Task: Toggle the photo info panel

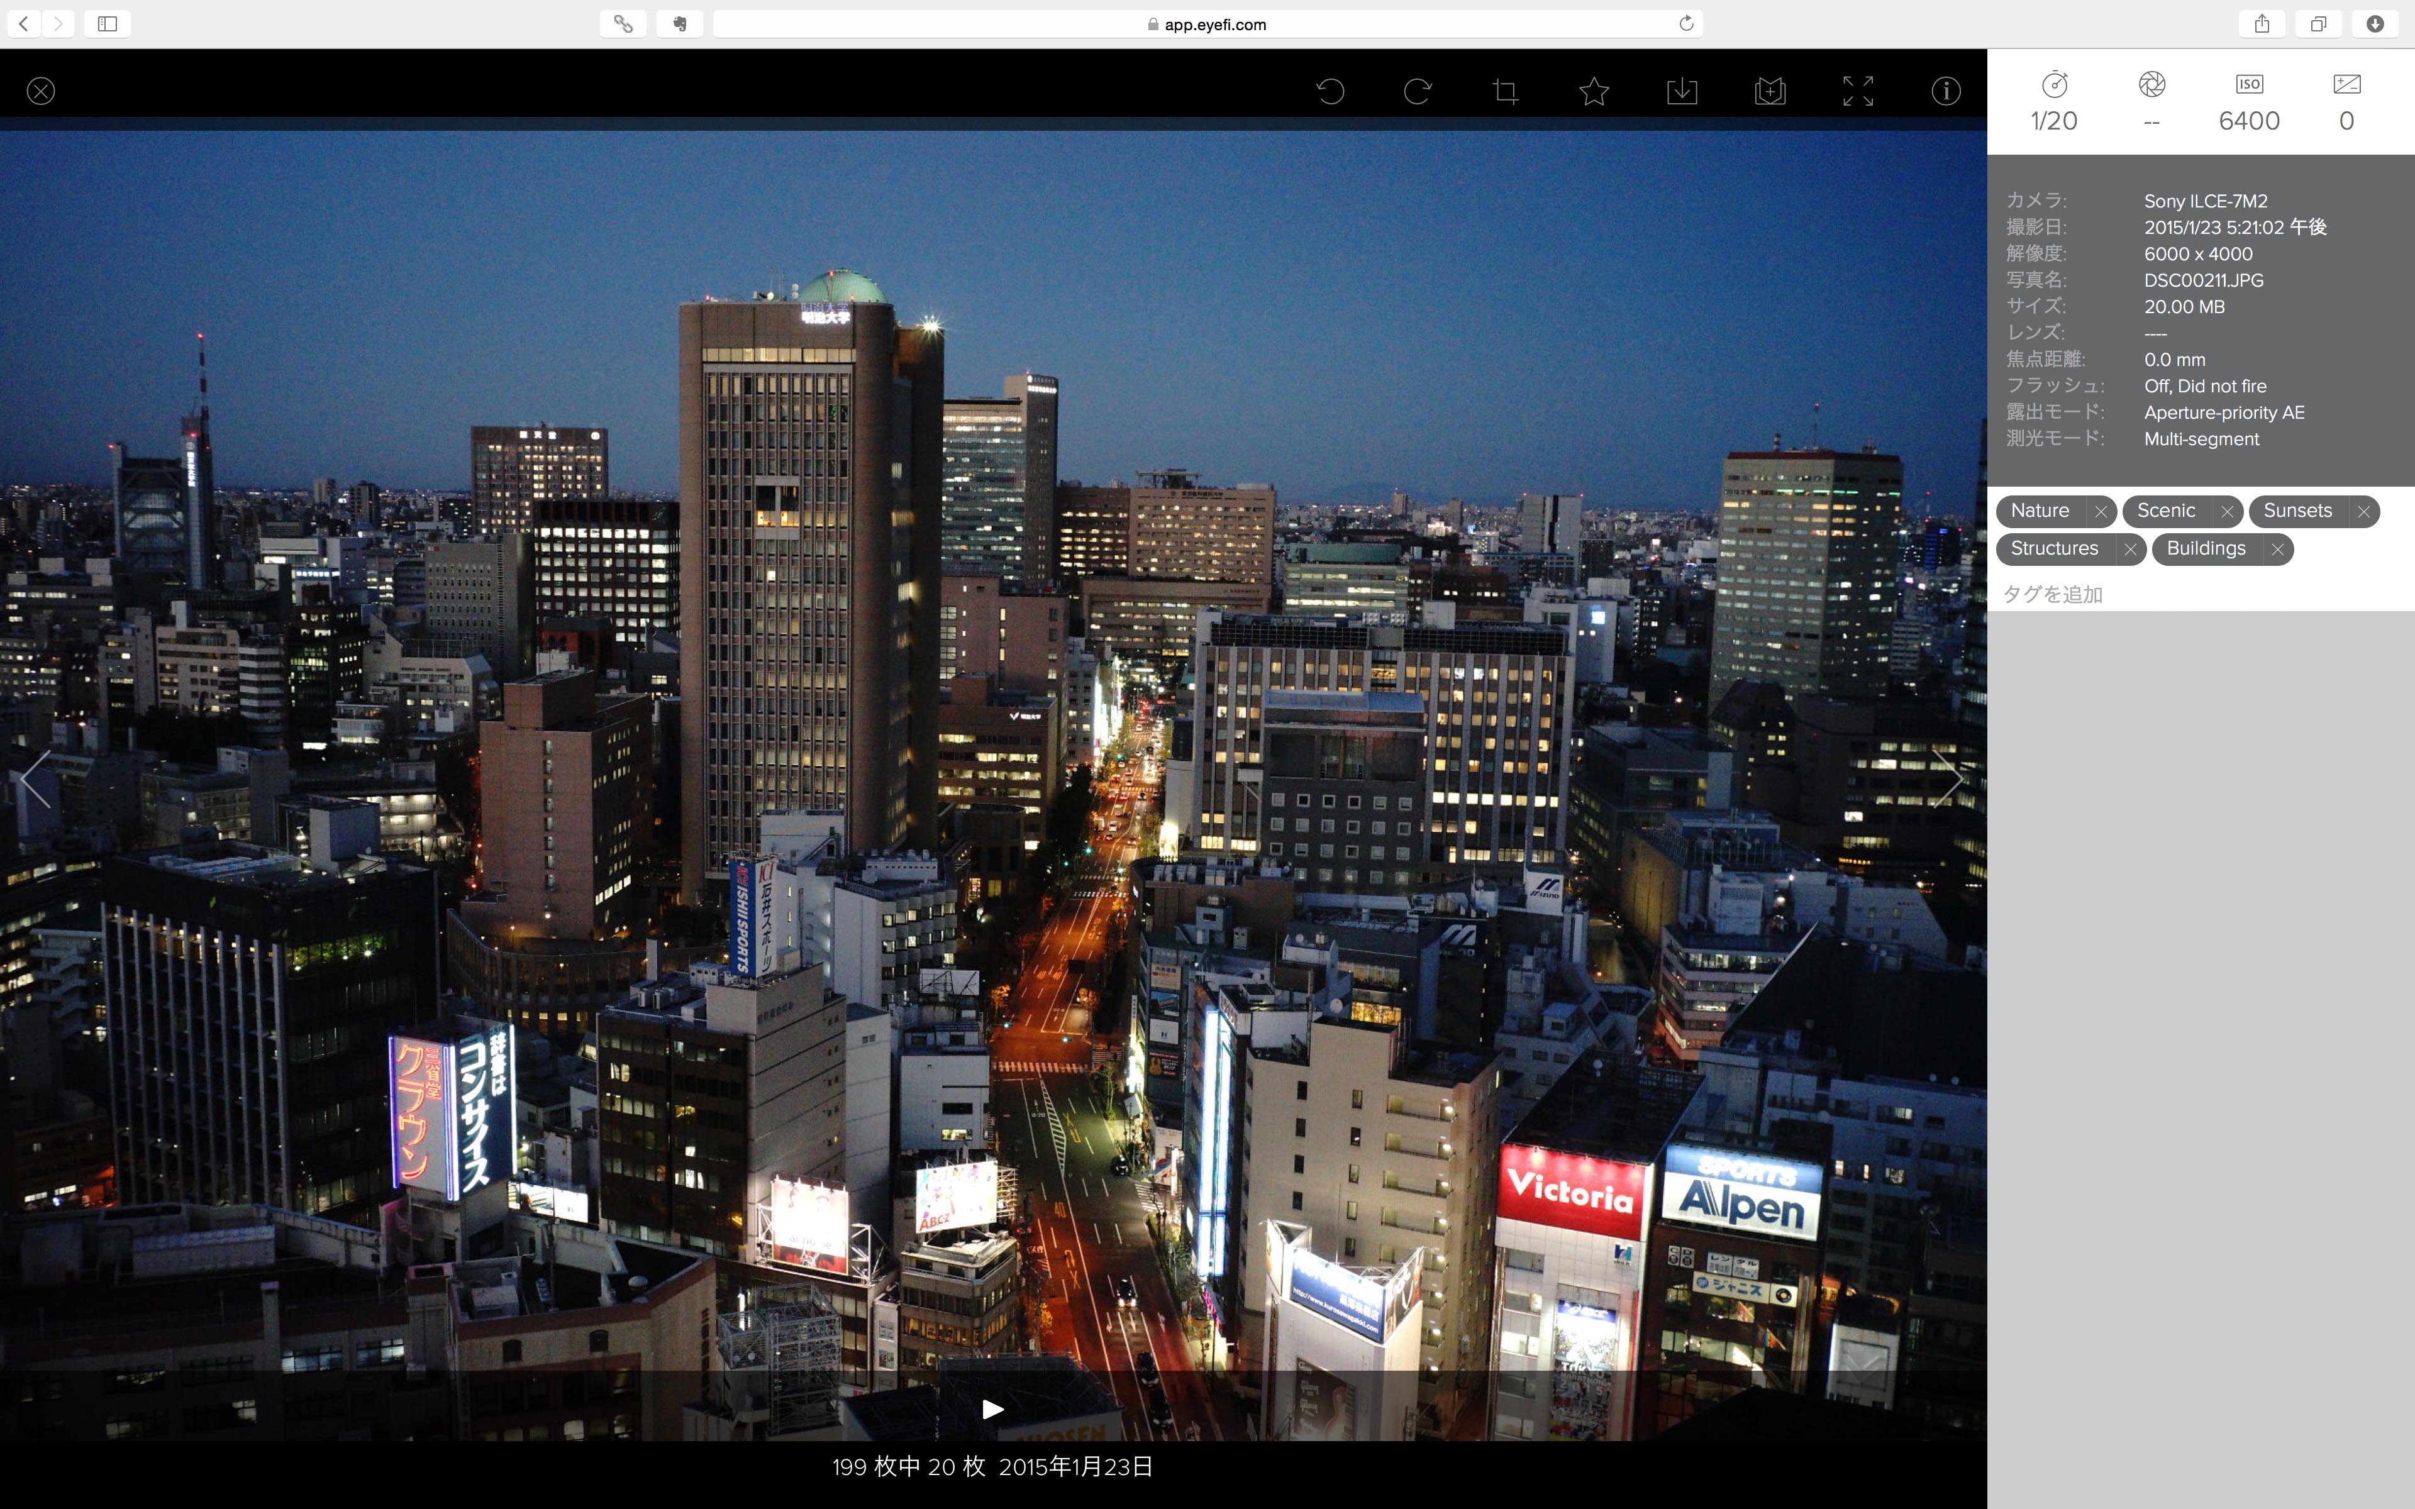Action: [1945, 92]
